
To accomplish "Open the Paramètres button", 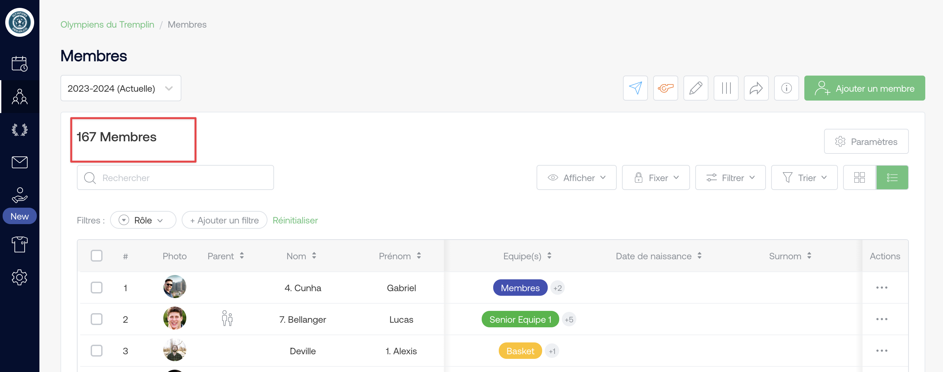I will pos(866,141).
